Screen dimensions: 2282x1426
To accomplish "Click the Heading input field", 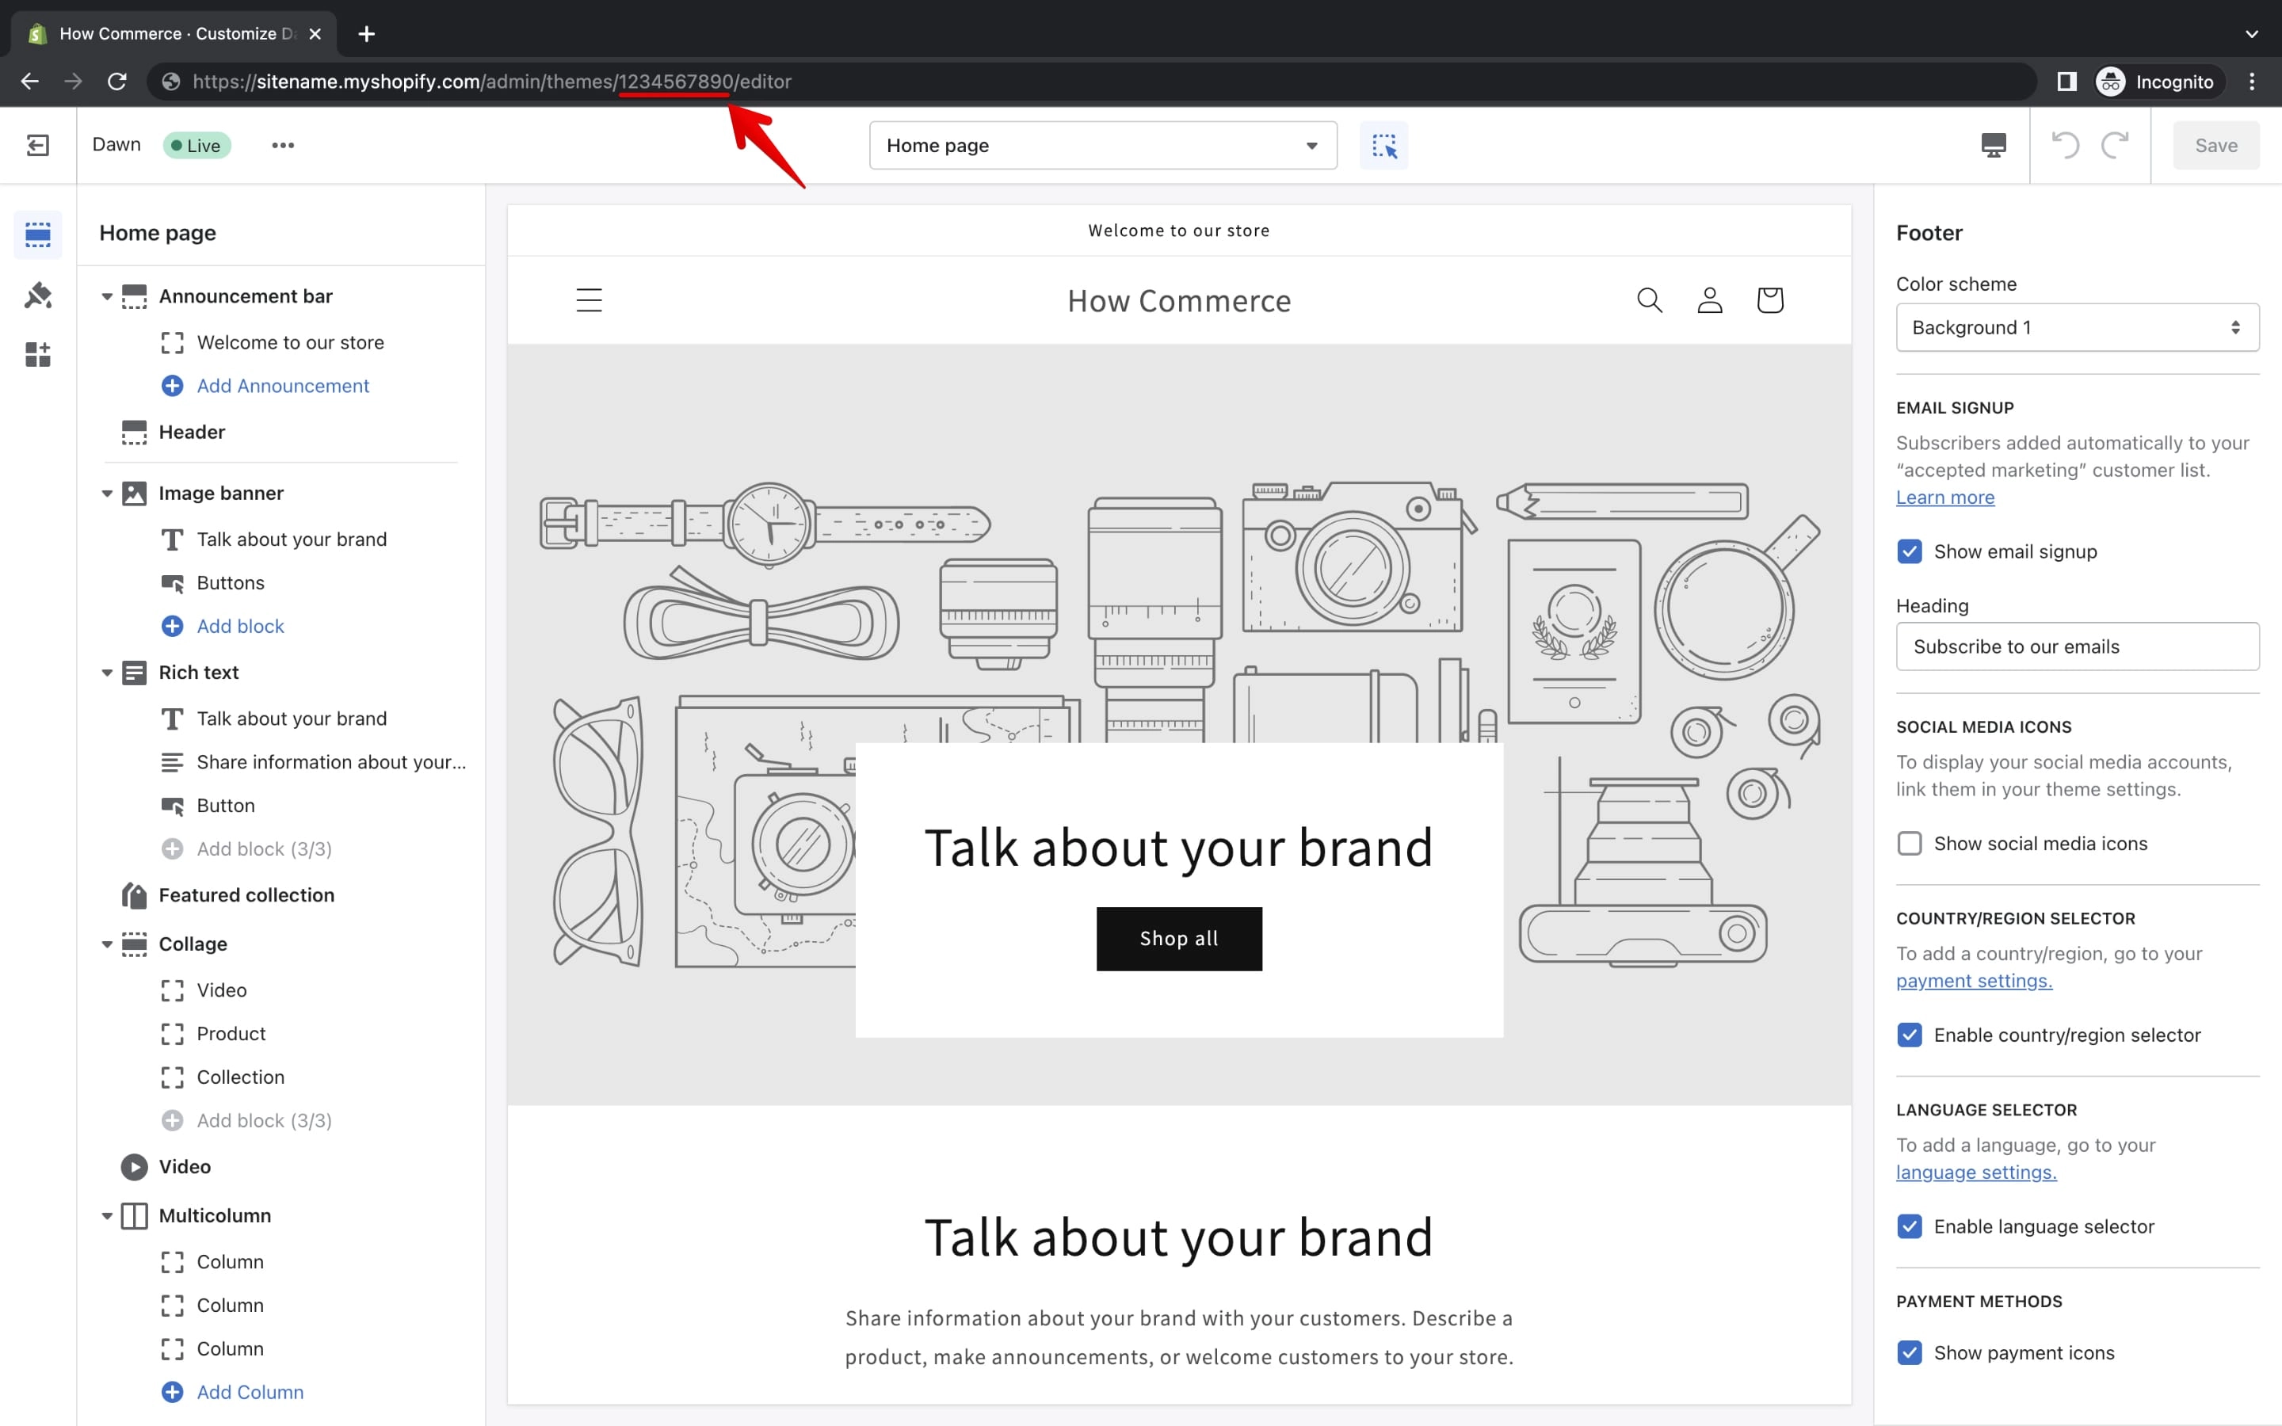I will point(2078,647).
